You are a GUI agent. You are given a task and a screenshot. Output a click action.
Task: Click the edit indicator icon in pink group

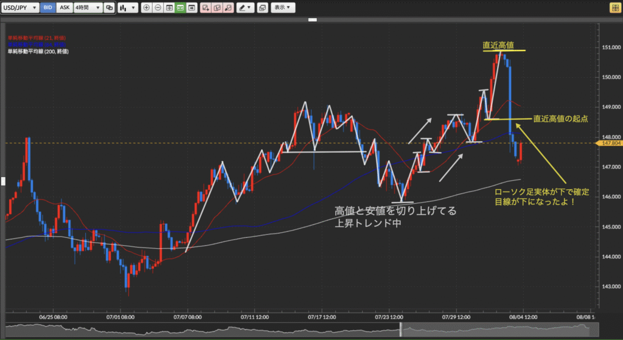[217, 7]
